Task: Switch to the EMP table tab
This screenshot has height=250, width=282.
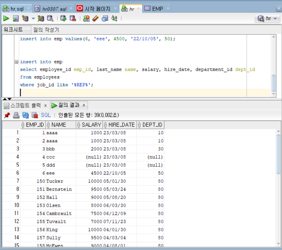Action: point(157,9)
